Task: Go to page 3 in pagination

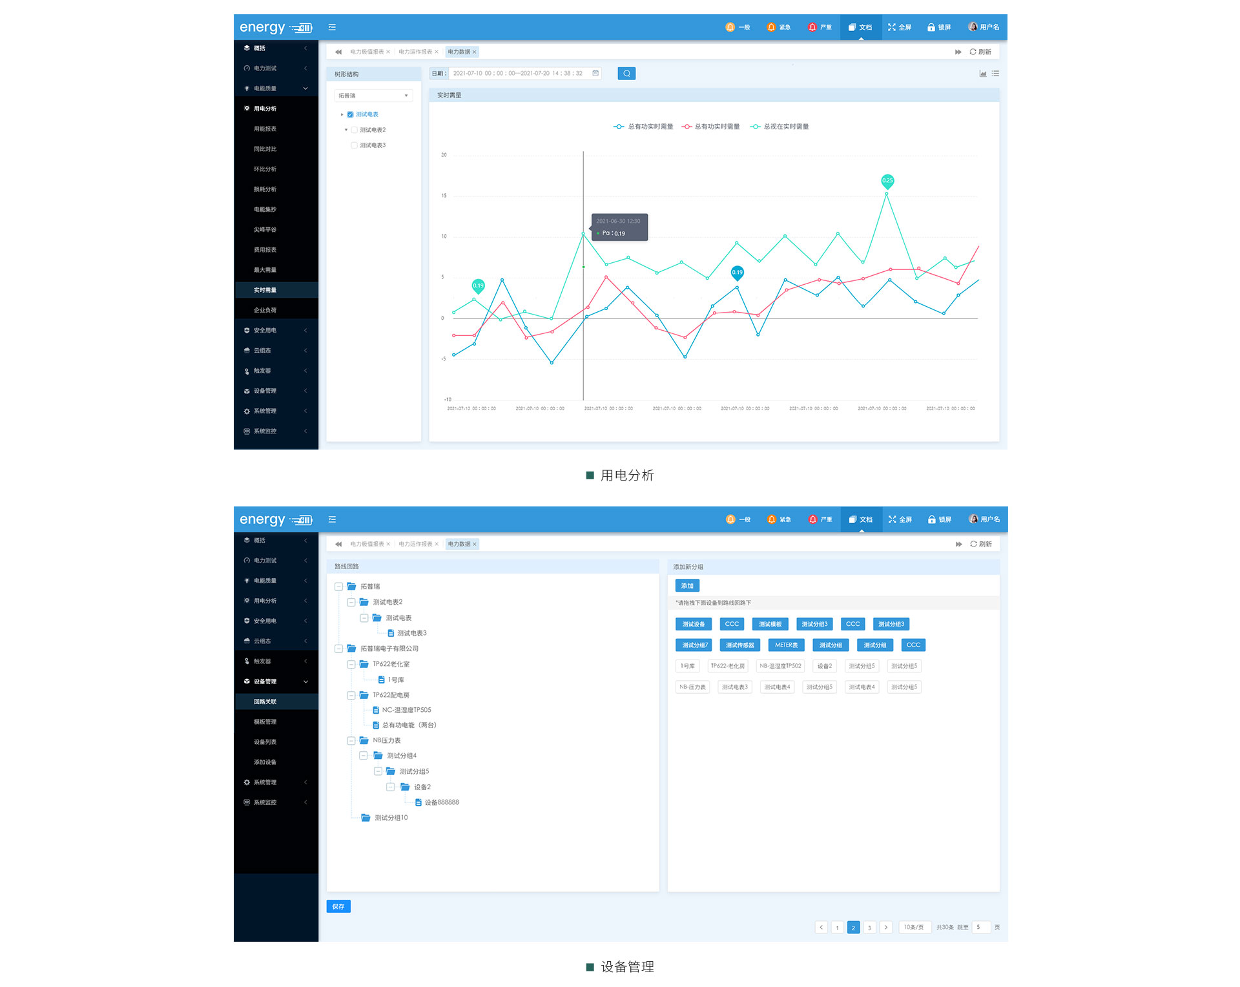Action: click(869, 928)
